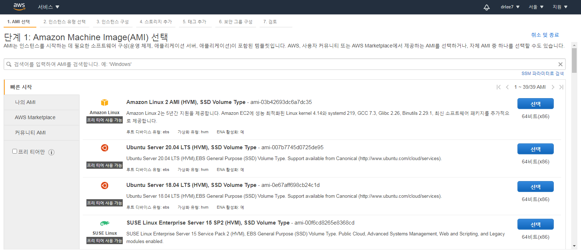
Task: Open the 지원 support dropdown
Action: pos(560,7)
